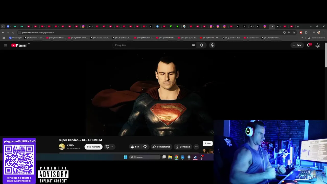Open Steam icon in taskbar
327x184 pixels.
195,157
